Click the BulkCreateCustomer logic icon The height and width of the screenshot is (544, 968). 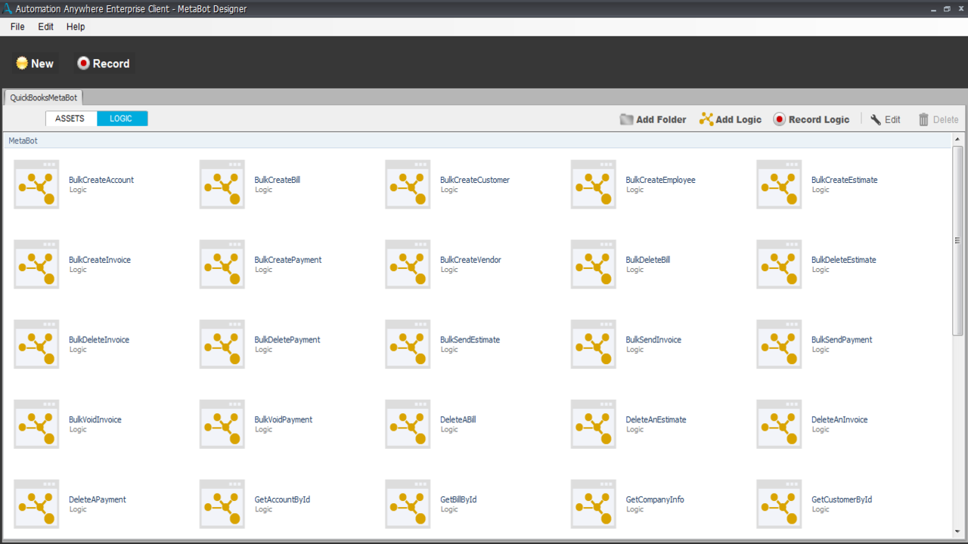tap(408, 184)
